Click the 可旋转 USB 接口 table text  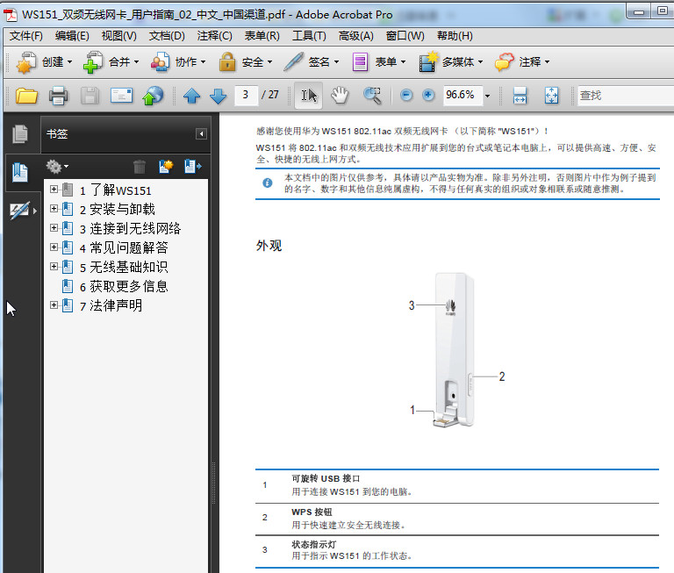click(326, 478)
